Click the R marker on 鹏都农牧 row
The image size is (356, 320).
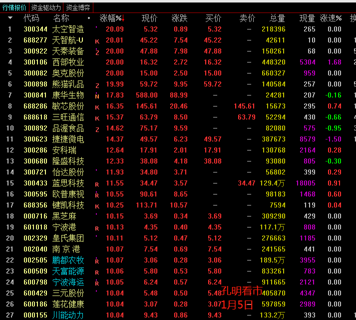point(97,261)
